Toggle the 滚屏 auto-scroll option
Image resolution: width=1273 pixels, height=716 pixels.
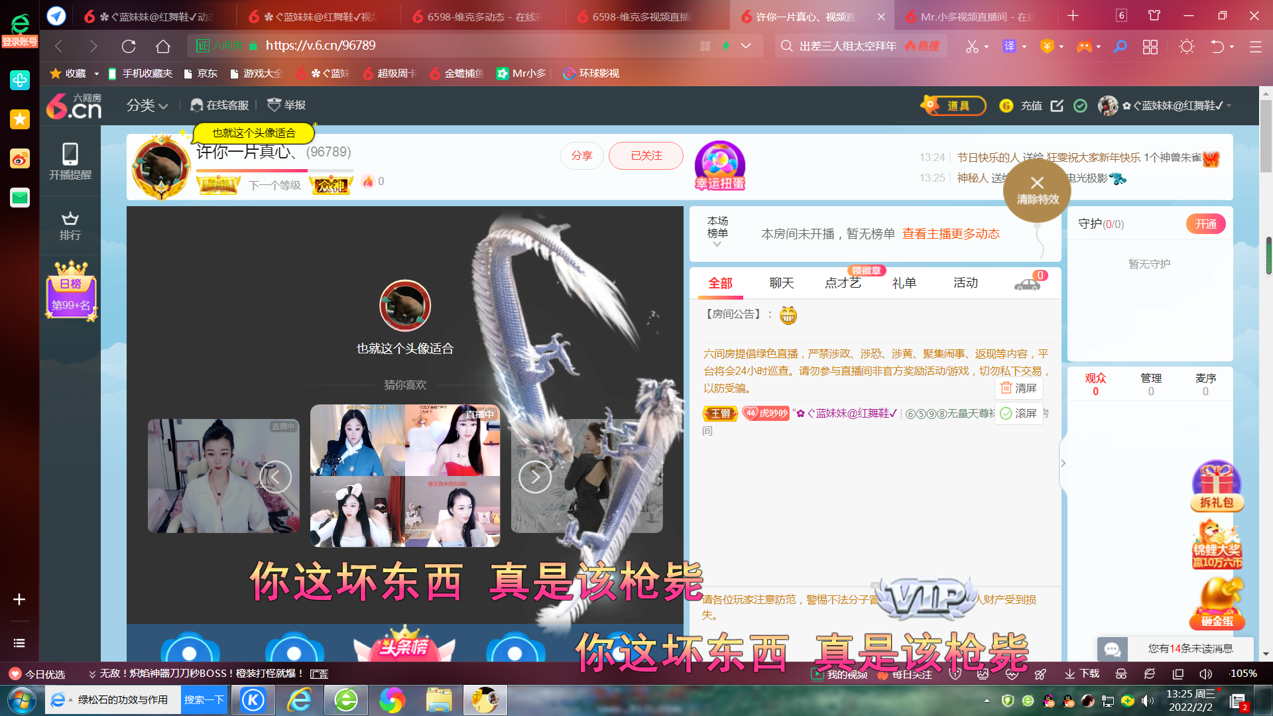1018,414
